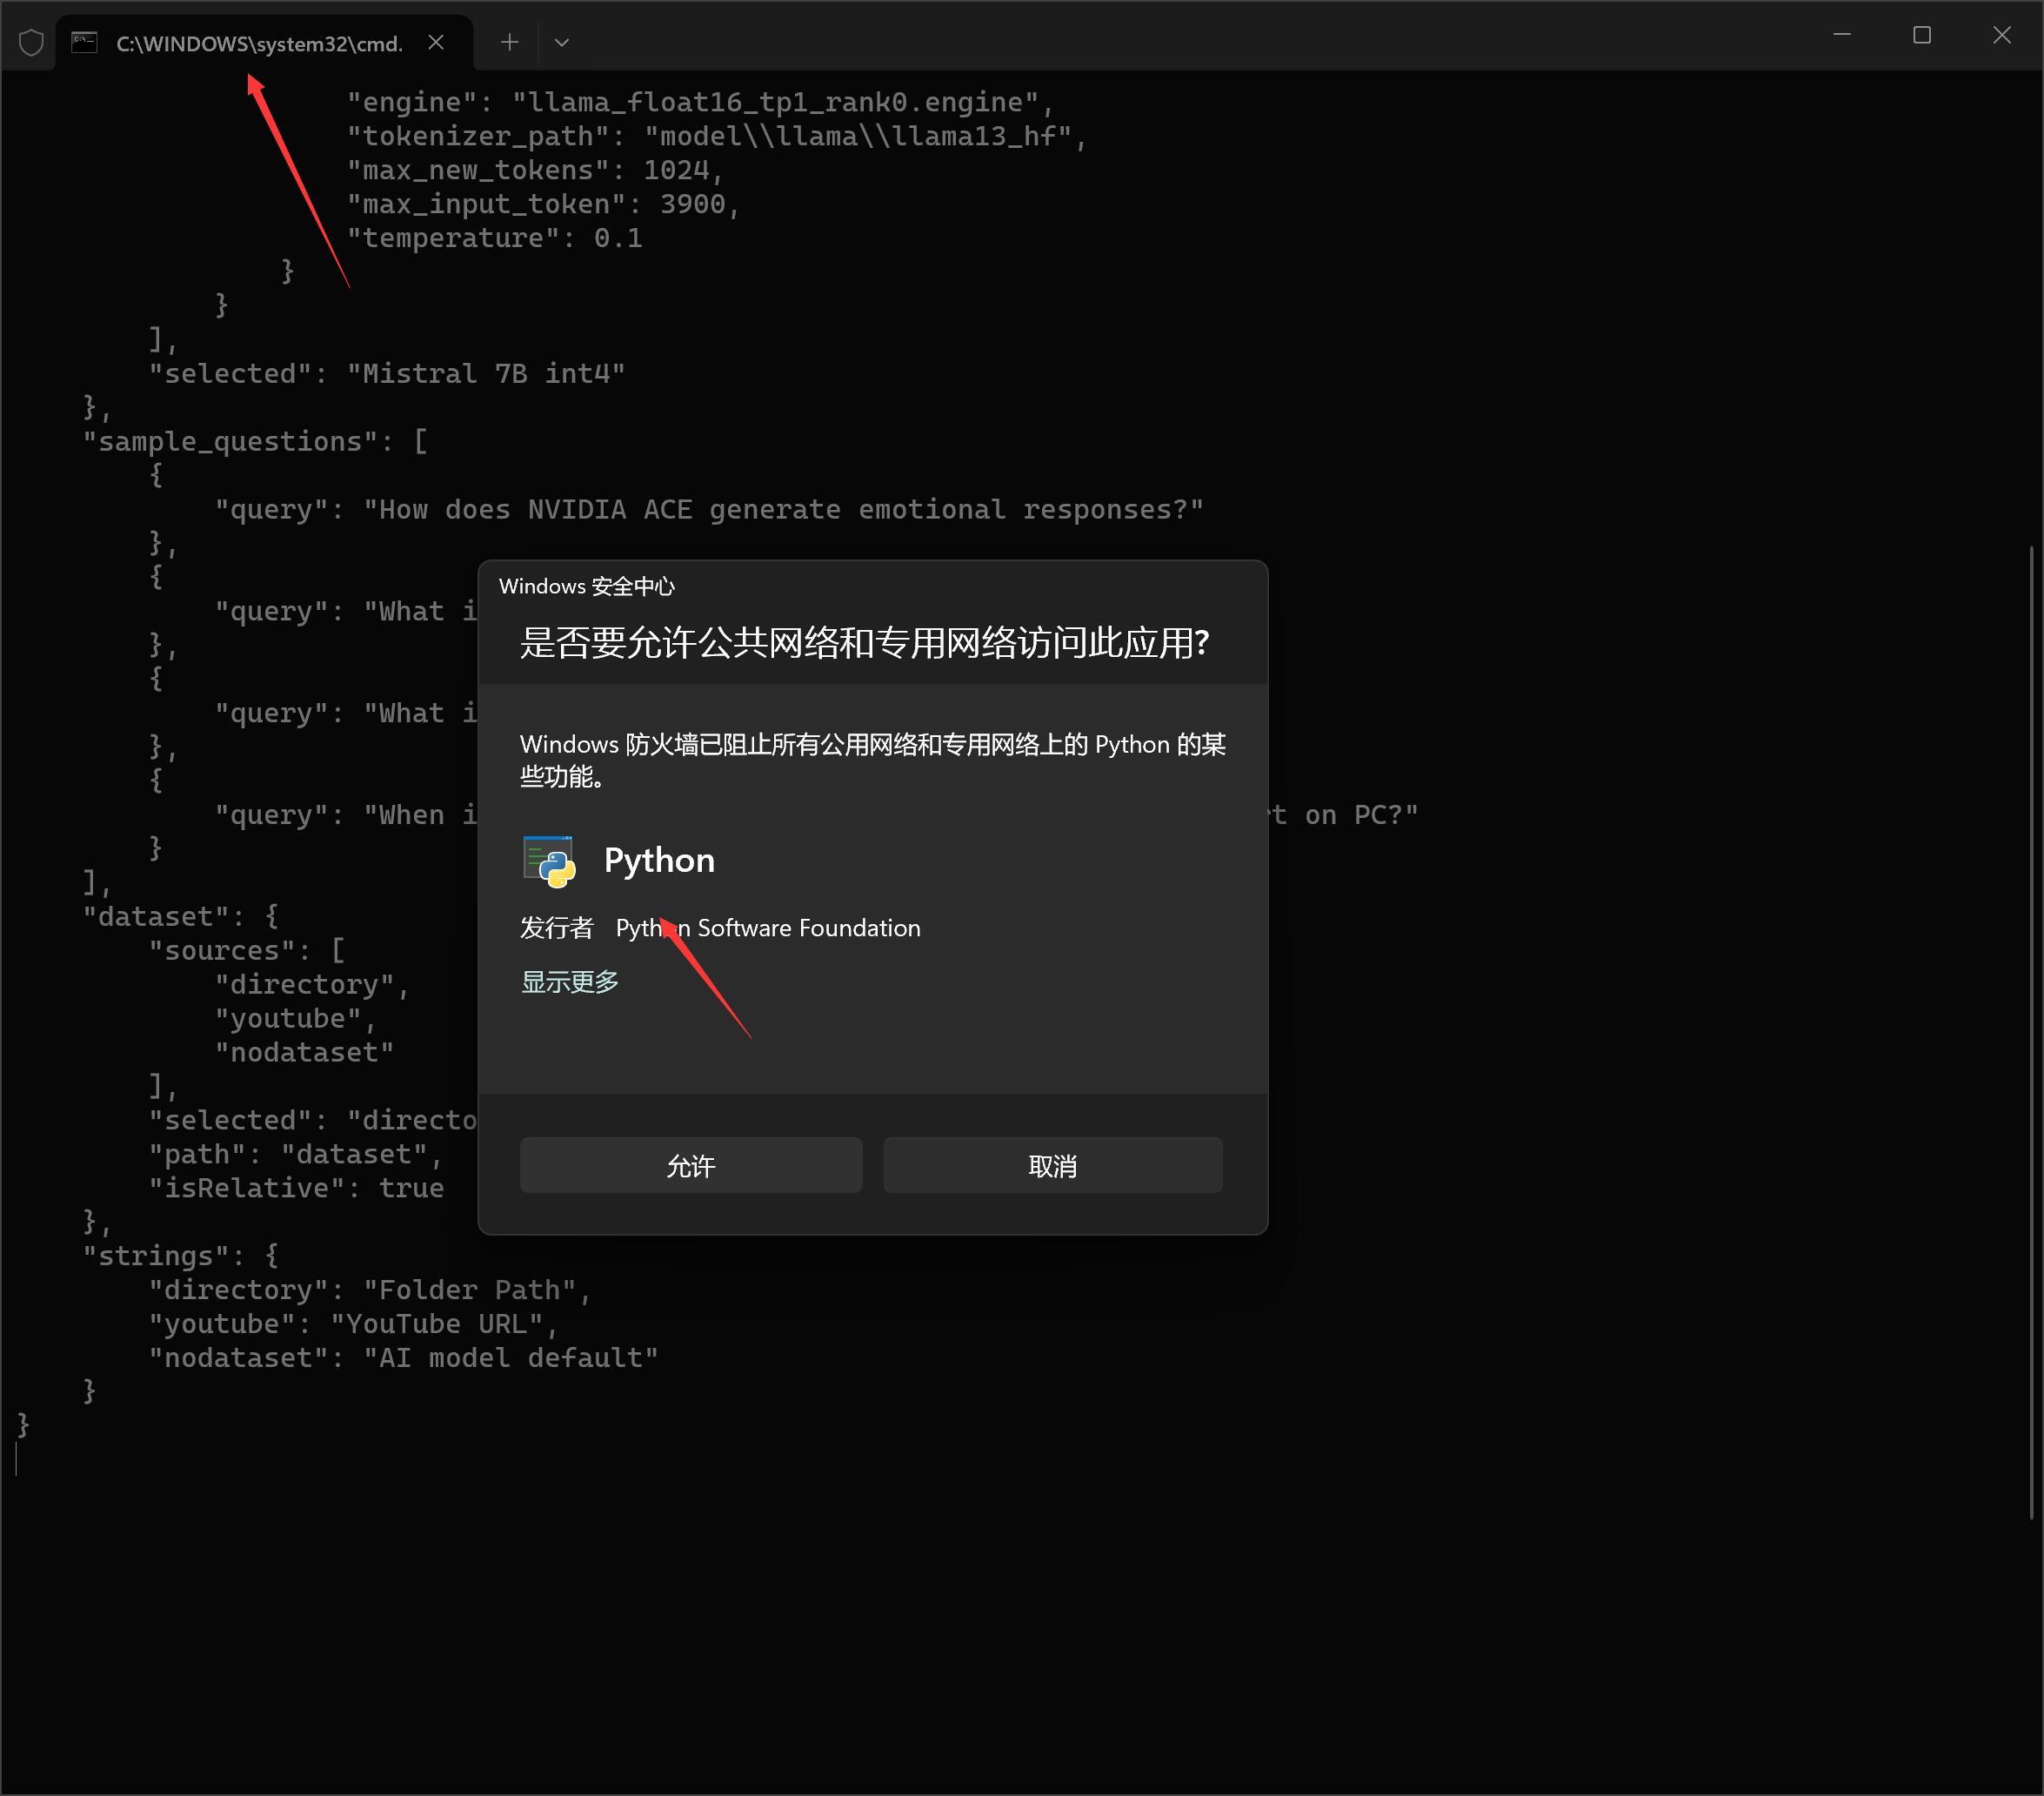Close the cmd terminal tab

(436, 42)
